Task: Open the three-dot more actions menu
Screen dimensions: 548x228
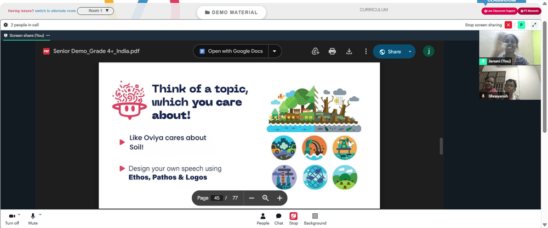Action: pyautogui.click(x=366, y=51)
